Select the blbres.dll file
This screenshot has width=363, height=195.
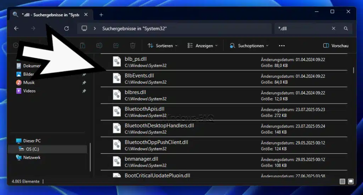click(224, 95)
